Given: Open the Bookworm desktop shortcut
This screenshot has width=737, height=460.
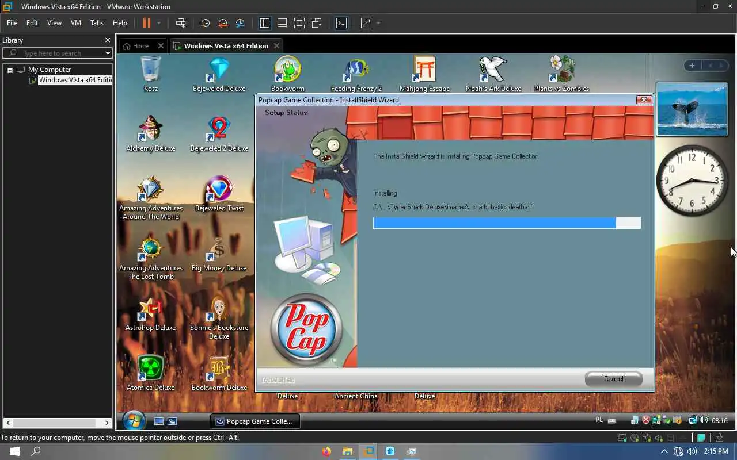Looking at the screenshot, I should pyautogui.click(x=287, y=74).
